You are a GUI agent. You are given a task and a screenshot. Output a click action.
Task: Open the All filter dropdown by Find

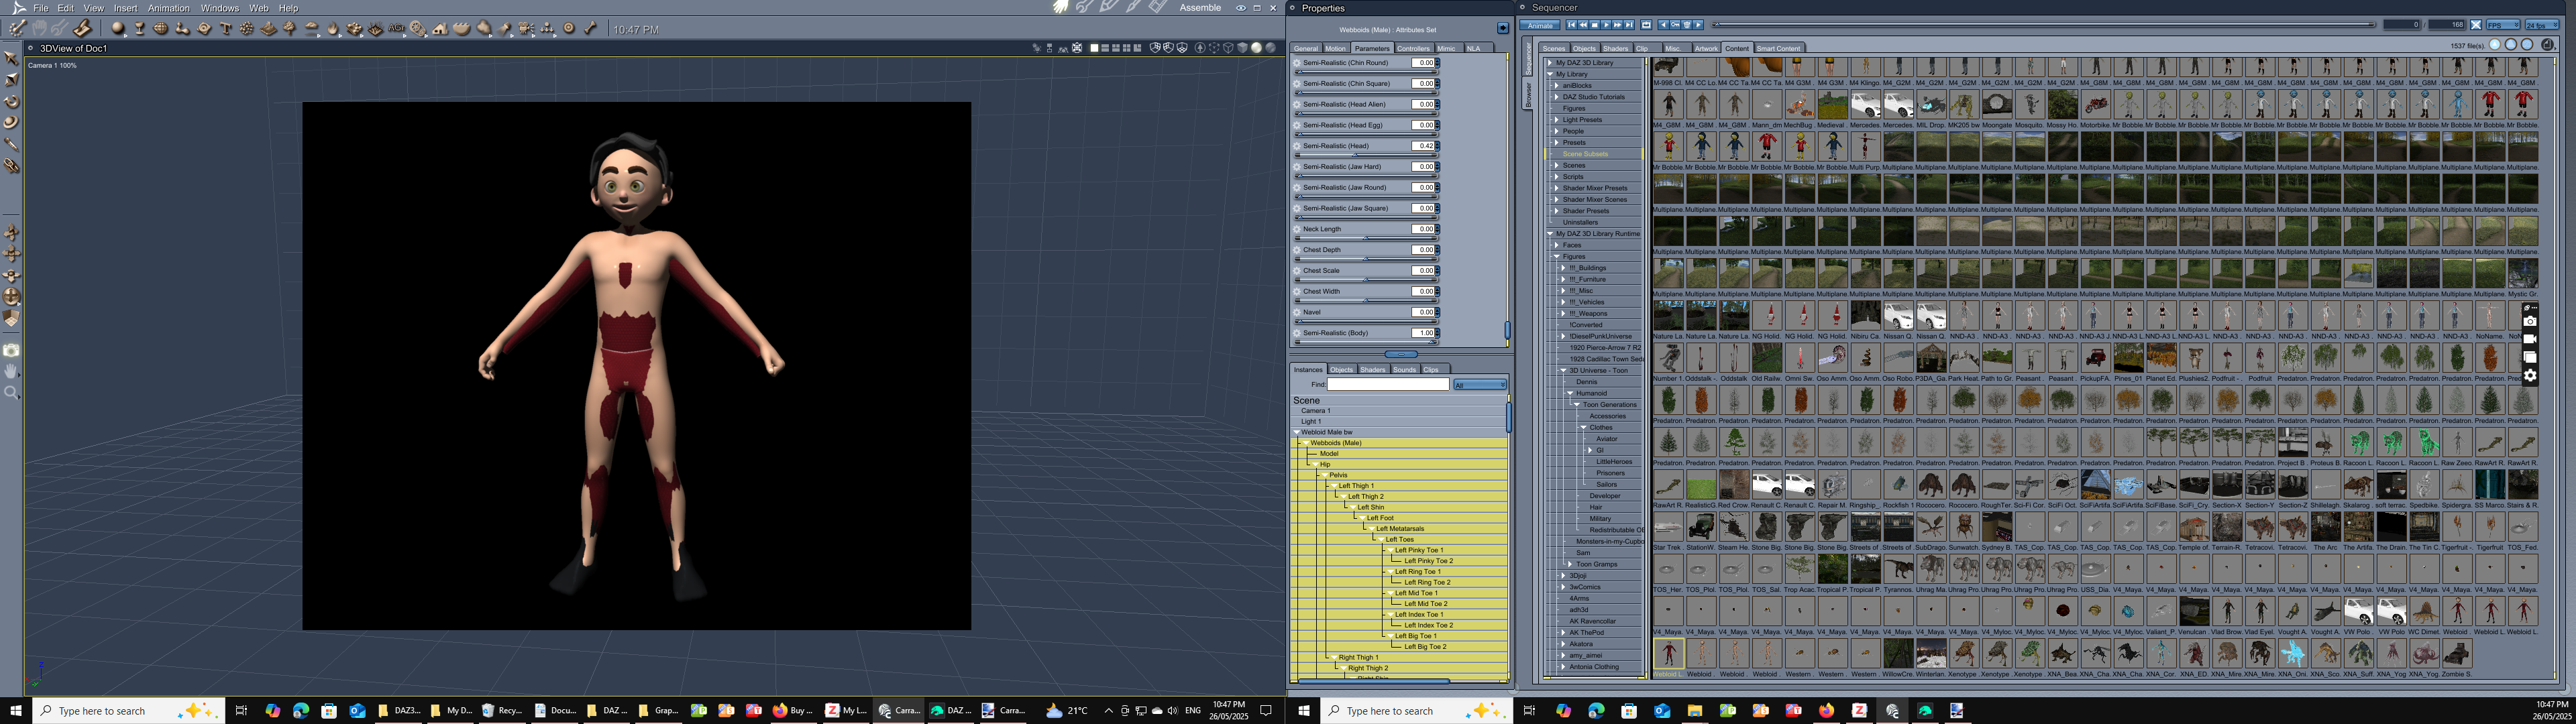click(x=1479, y=385)
